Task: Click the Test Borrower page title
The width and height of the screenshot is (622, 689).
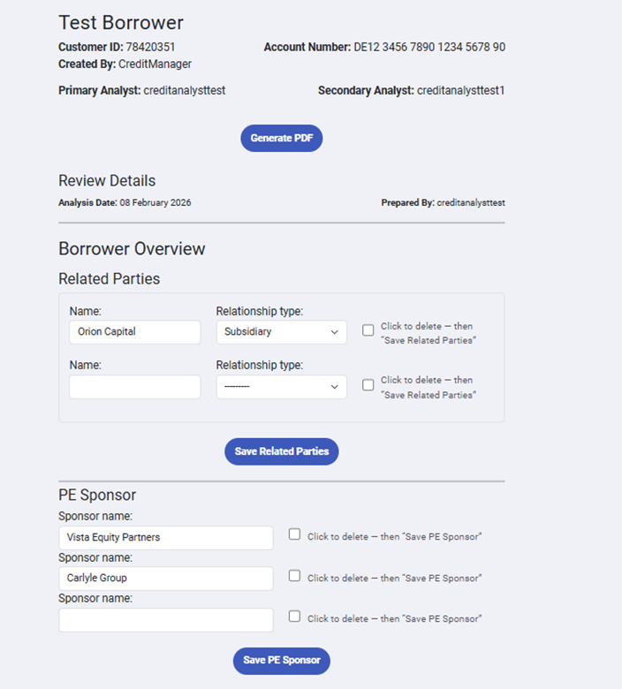Action: (x=121, y=23)
